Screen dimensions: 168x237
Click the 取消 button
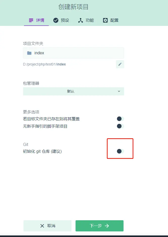47,226
